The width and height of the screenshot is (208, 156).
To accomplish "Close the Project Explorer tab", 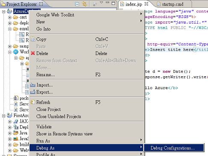I will pyautogui.click(x=41, y=4).
